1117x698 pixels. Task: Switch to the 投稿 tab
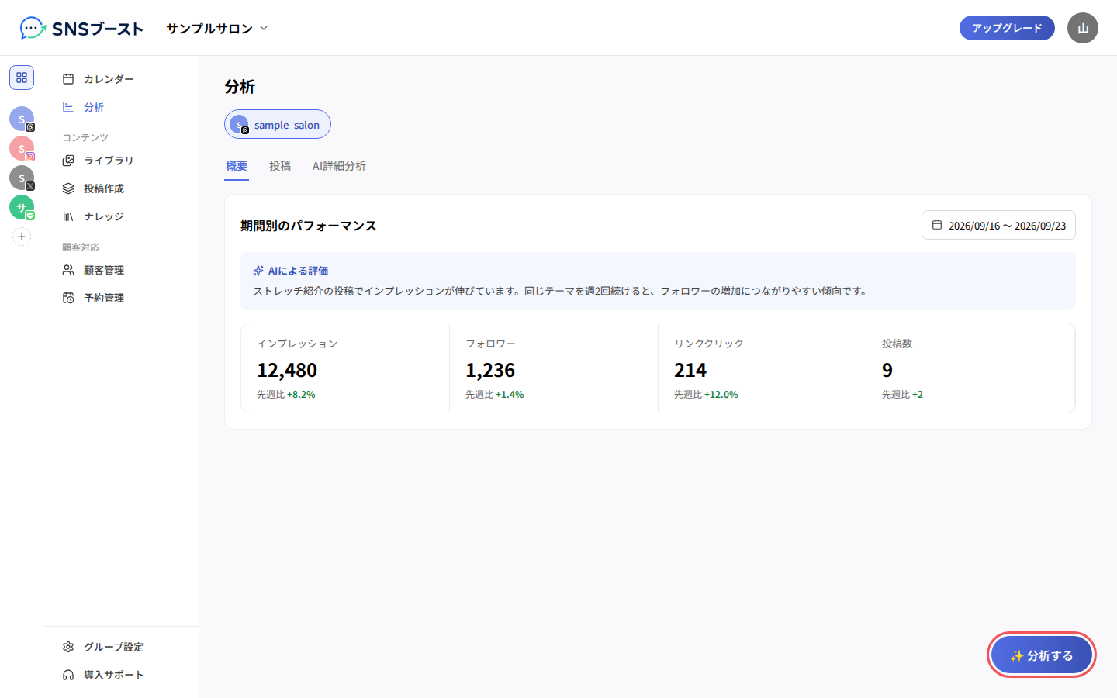[x=280, y=166]
